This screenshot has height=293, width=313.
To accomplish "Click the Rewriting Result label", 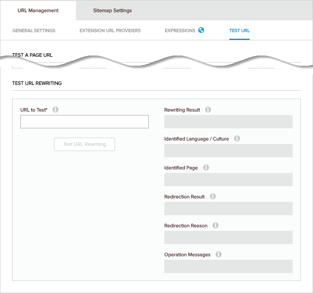I will coord(182,110).
